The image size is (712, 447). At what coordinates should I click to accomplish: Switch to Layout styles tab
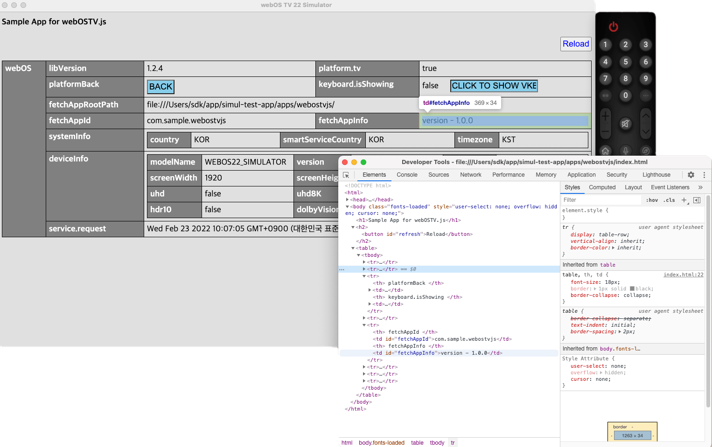pos(633,187)
